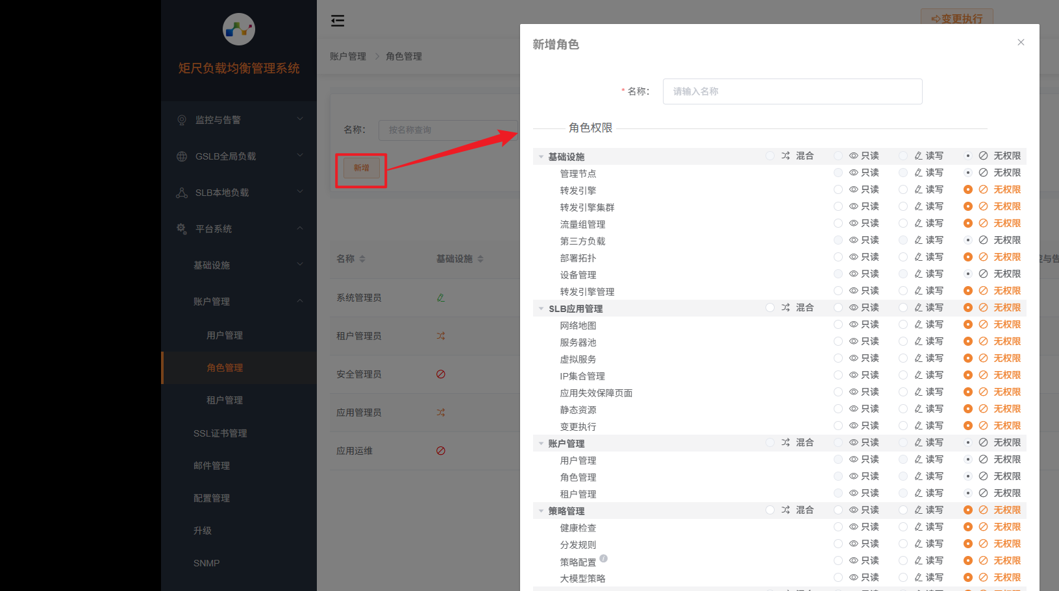Image resolution: width=1059 pixels, height=591 pixels.
Task: Click 账户管理 in the breadcrumb
Action: 347,56
